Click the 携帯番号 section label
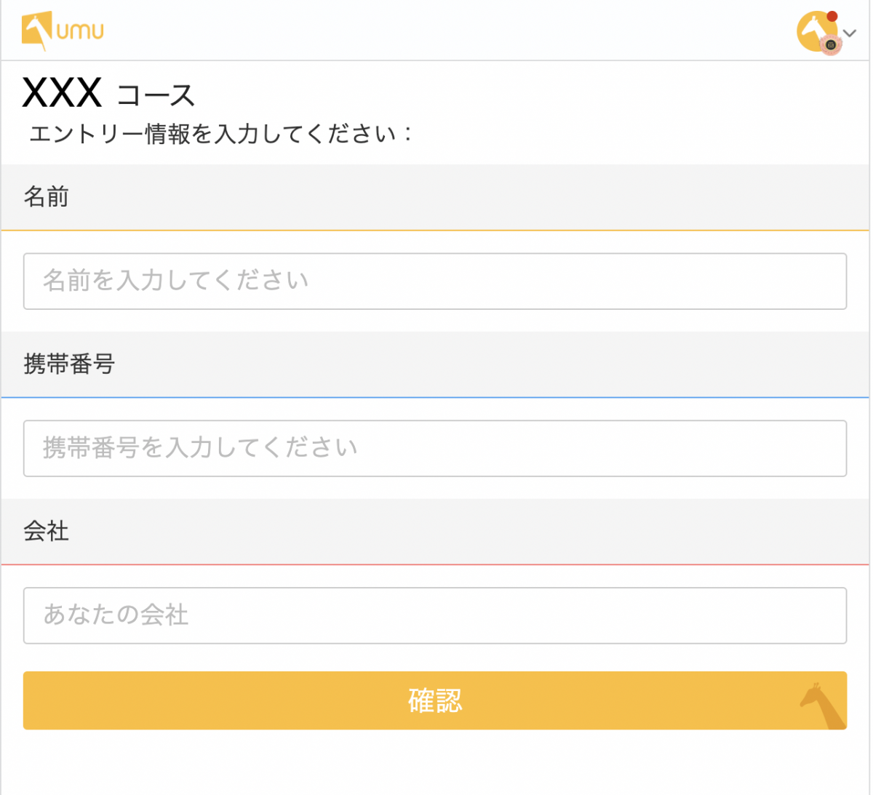 69,364
